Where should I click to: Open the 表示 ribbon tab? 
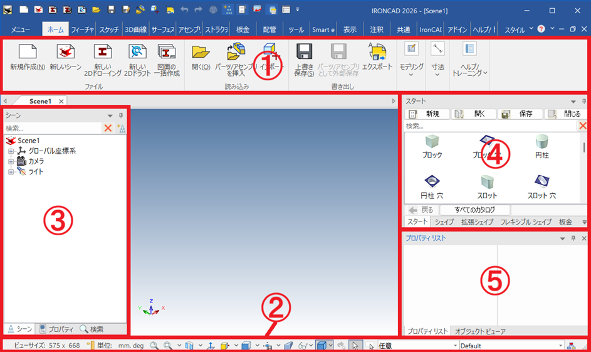coord(350,29)
